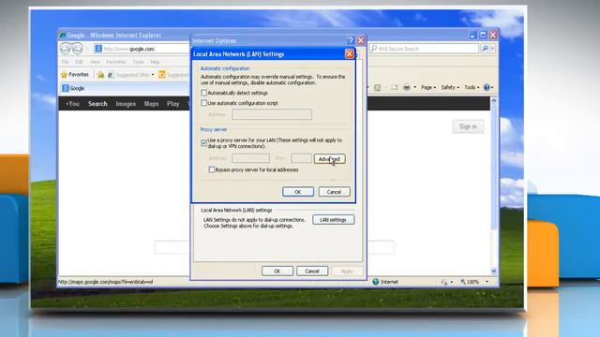Expand the Tools command bar dropdown
Viewport: 600px width, 337px height.
point(472,87)
